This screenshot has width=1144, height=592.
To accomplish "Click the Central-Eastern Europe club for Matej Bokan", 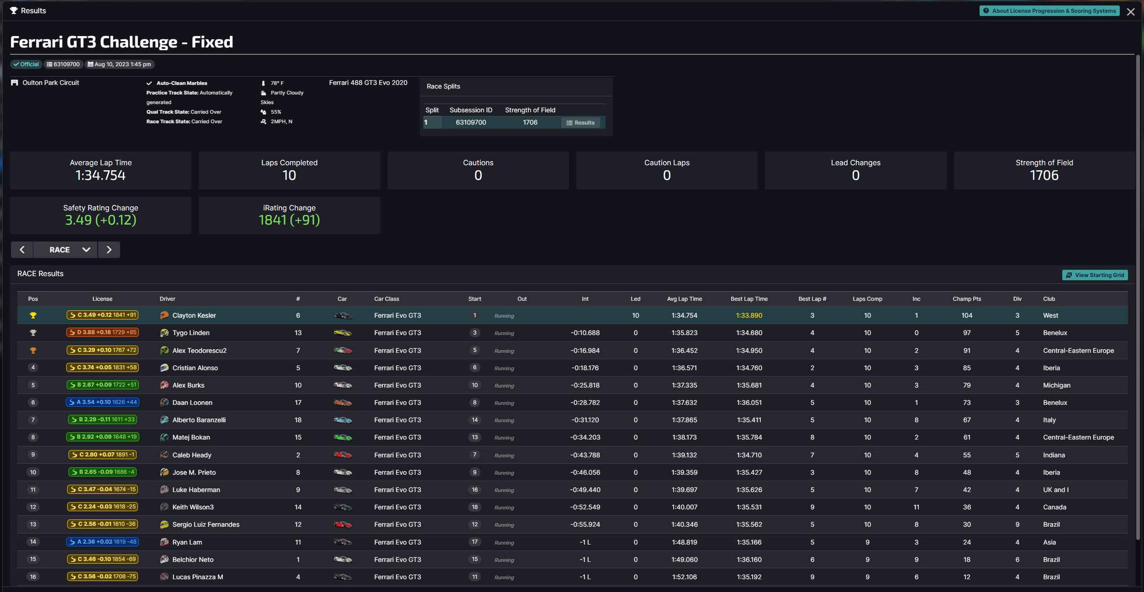I will [1078, 437].
